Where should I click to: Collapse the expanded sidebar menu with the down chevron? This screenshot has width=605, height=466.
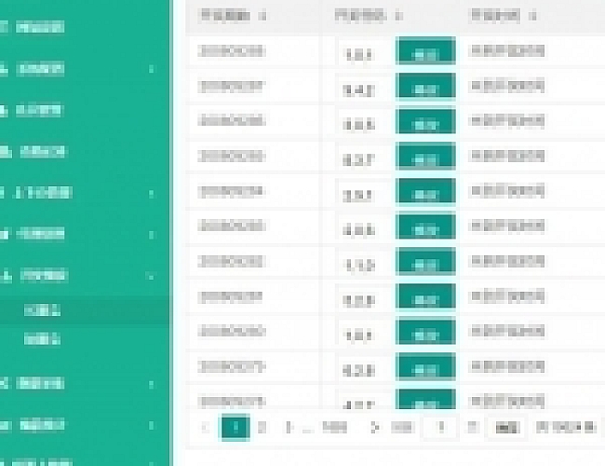pyautogui.click(x=152, y=275)
